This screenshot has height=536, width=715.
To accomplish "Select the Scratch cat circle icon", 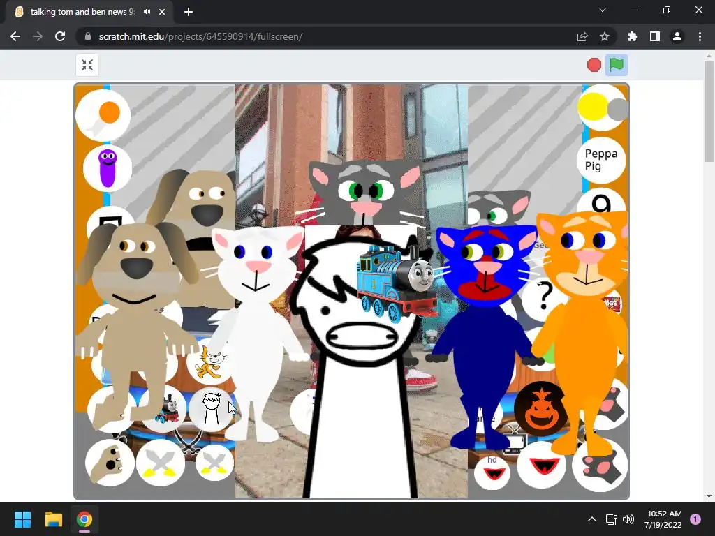I will click(x=210, y=363).
